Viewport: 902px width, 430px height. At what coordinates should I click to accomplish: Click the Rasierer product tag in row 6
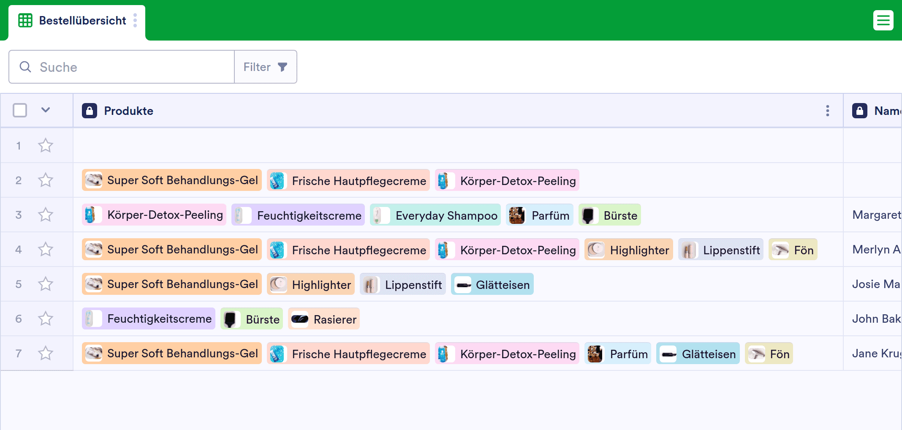tap(324, 319)
